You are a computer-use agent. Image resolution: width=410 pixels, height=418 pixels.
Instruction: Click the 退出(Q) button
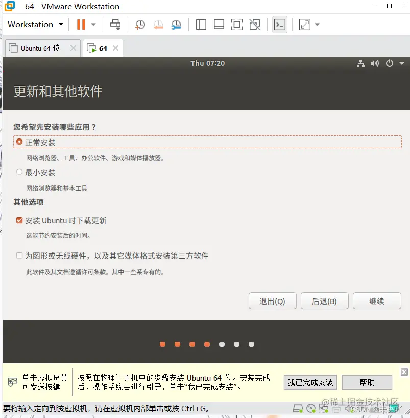(x=272, y=301)
